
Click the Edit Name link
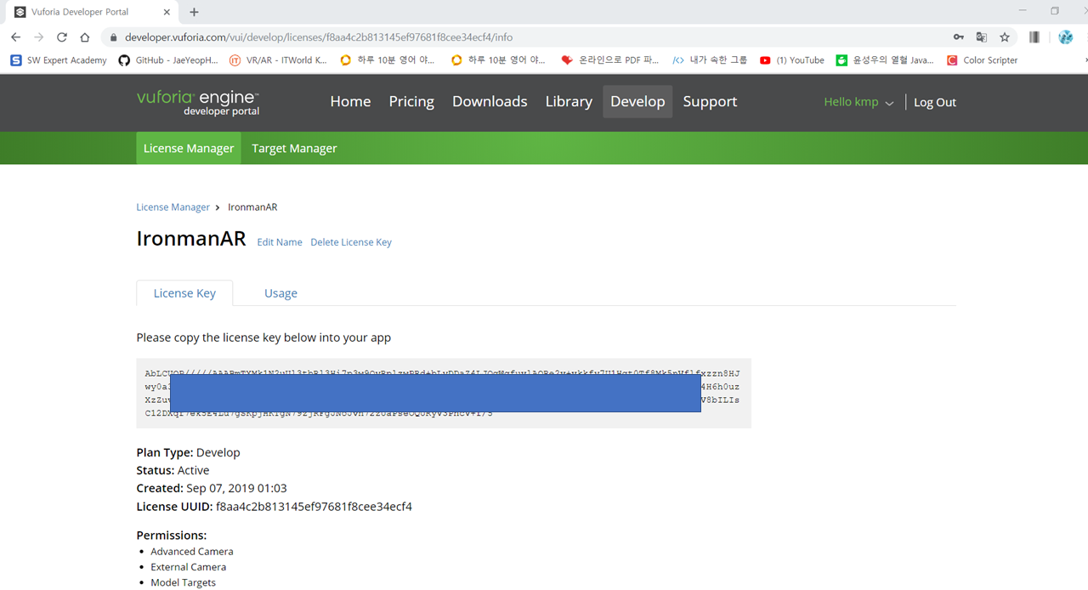click(280, 242)
